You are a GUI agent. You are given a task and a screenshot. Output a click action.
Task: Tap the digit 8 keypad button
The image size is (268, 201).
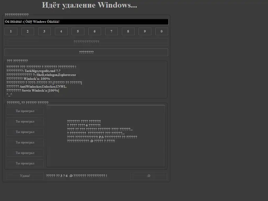click(128, 31)
